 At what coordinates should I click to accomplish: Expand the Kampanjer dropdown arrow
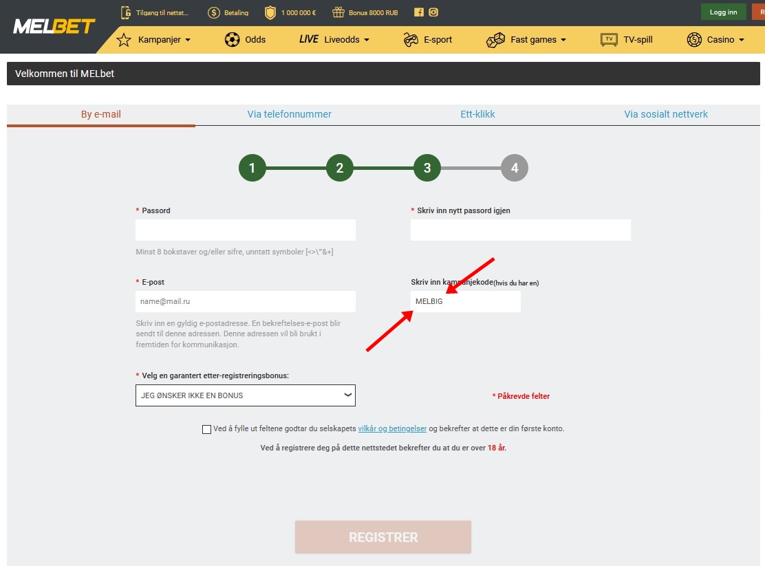(x=188, y=40)
